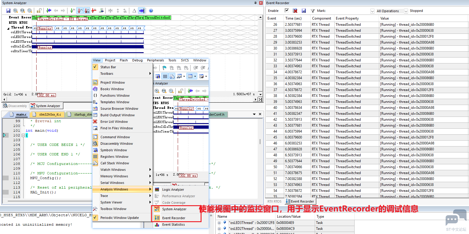This screenshot has height=234, width=469.
Task: Choose Memory Windows in the View menu
Action: (x=122, y=176)
